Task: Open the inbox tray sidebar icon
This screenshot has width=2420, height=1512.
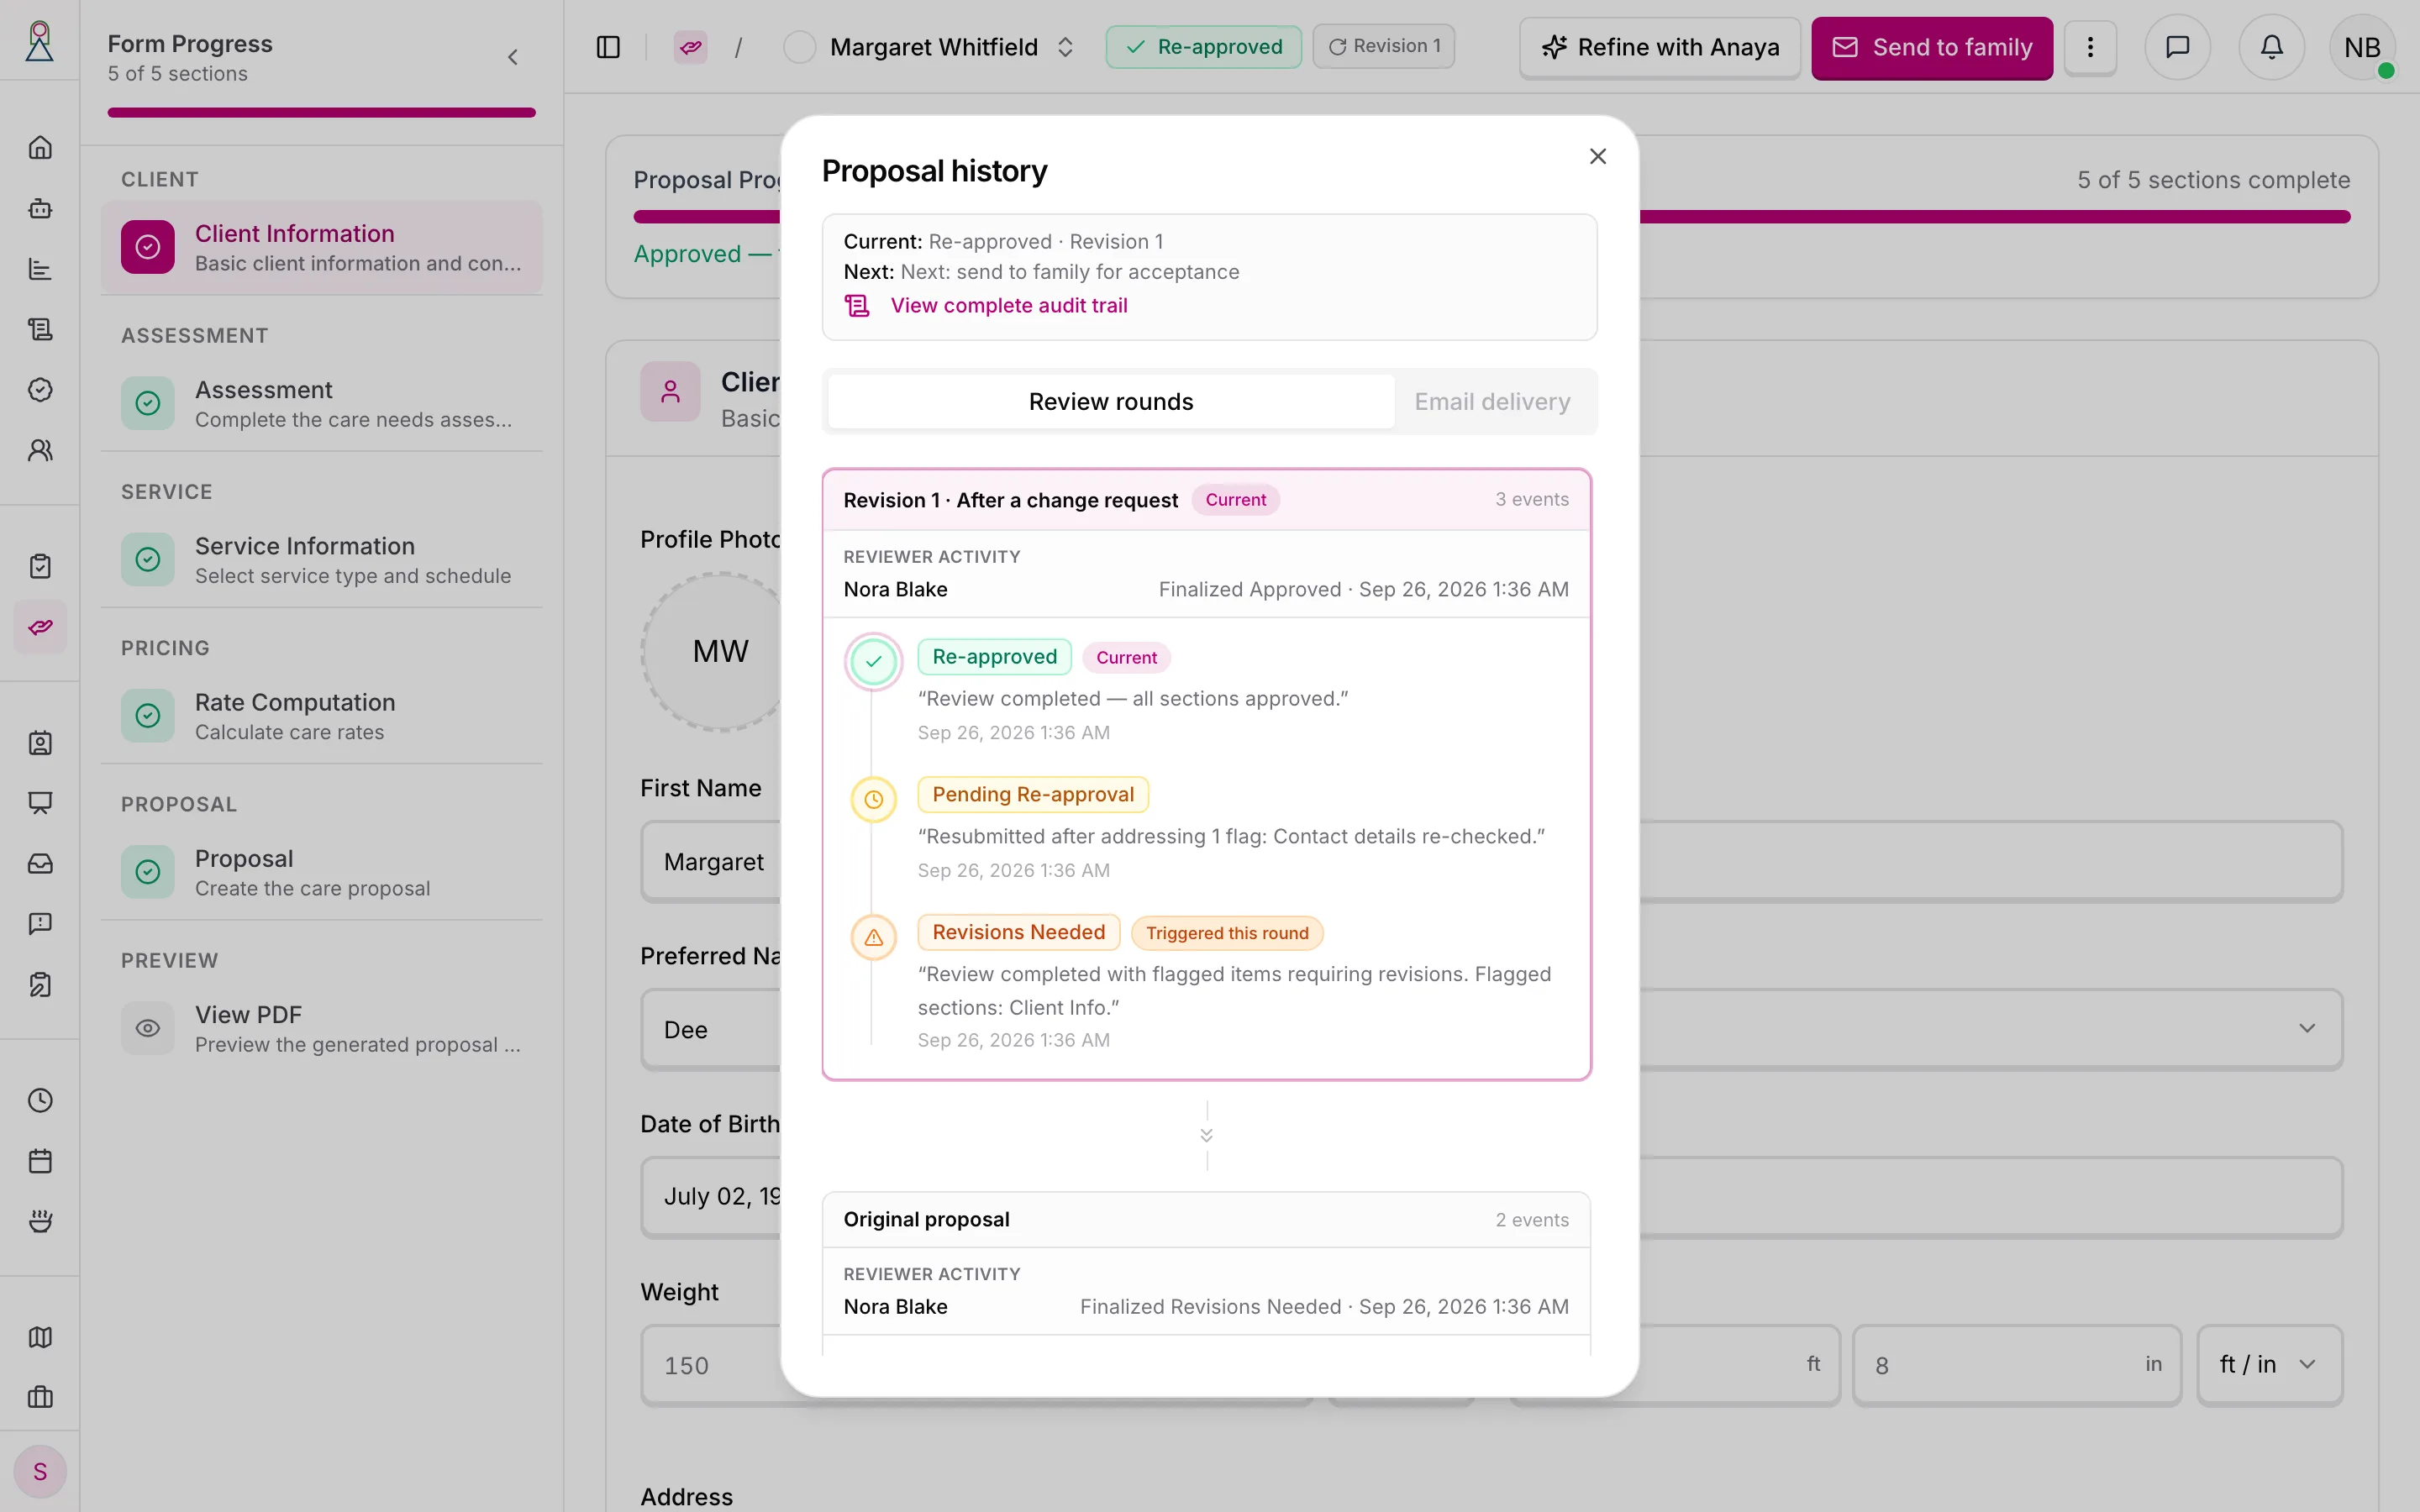Action: [40, 863]
